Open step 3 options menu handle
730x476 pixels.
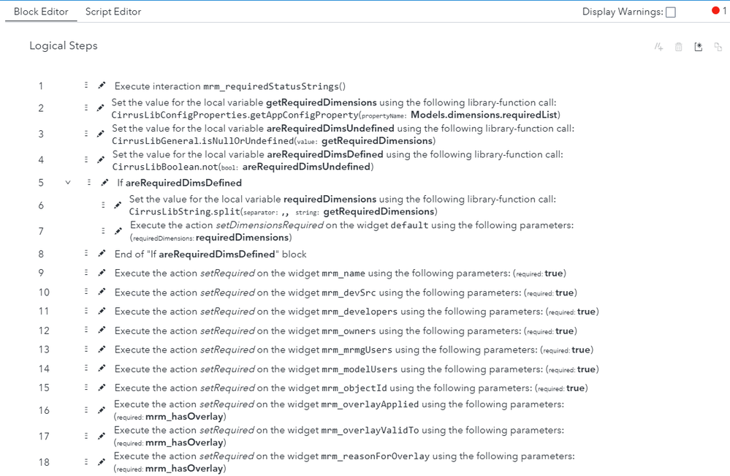(86, 134)
